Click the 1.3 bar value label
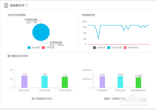This screenshot has height=110, width=156. click(x=65, y=75)
